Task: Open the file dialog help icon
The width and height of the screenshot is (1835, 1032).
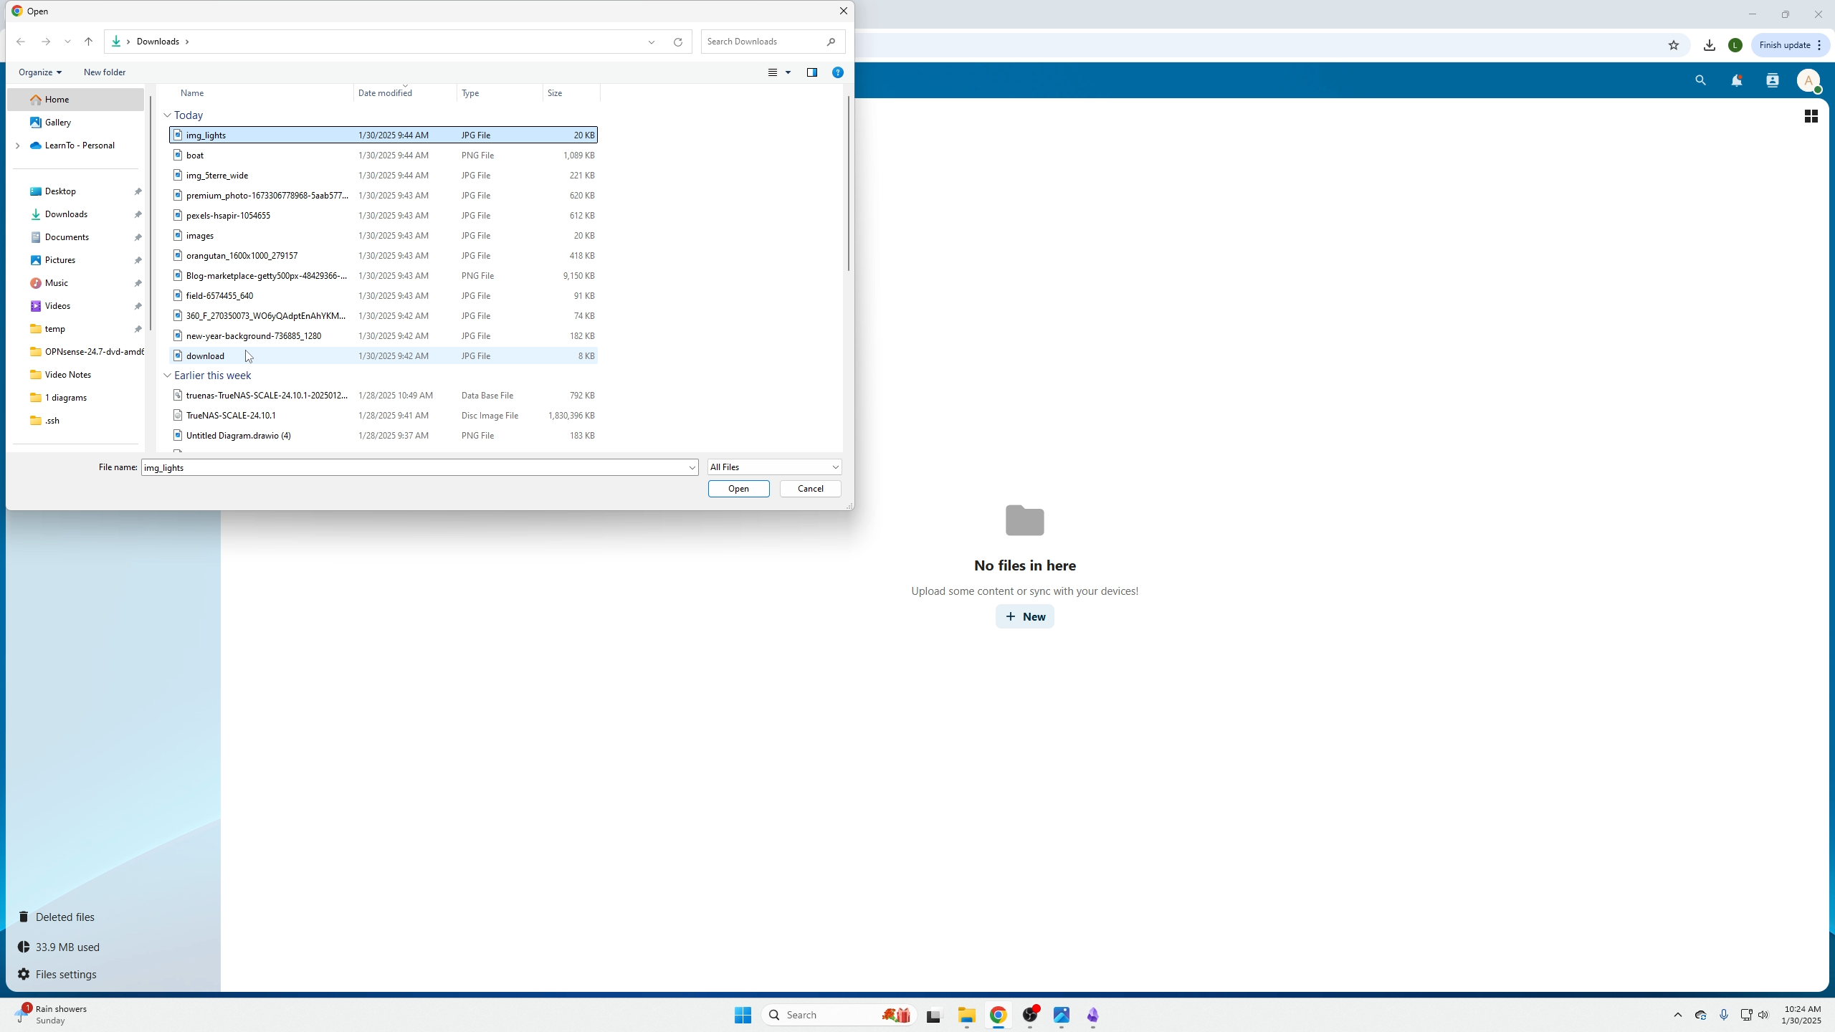Action: 837,72
